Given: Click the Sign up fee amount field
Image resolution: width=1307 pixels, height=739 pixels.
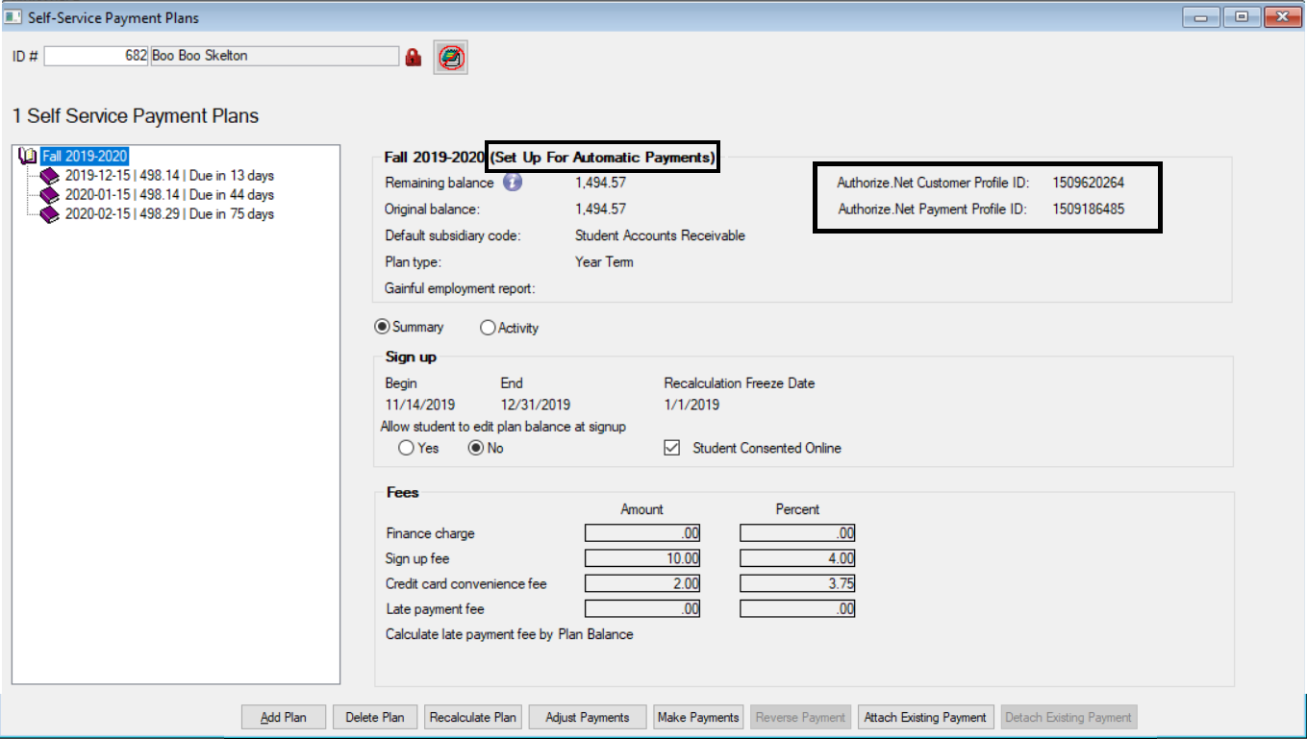Looking at the screenshot, I should tap(642, 558).
